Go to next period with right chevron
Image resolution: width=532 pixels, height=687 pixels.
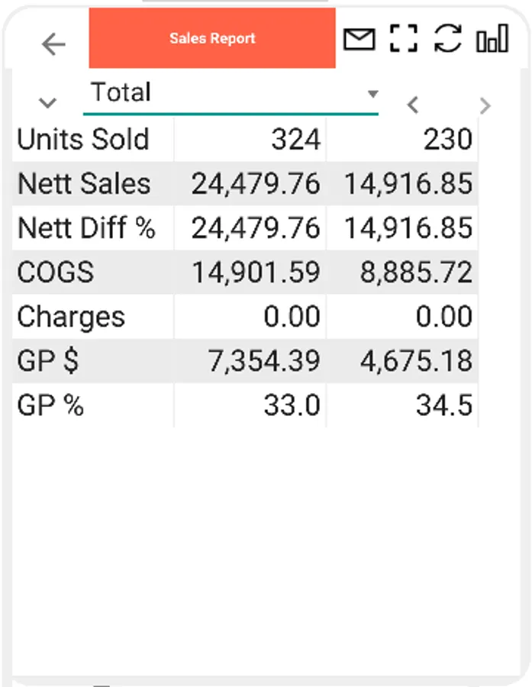pos(485,105)
